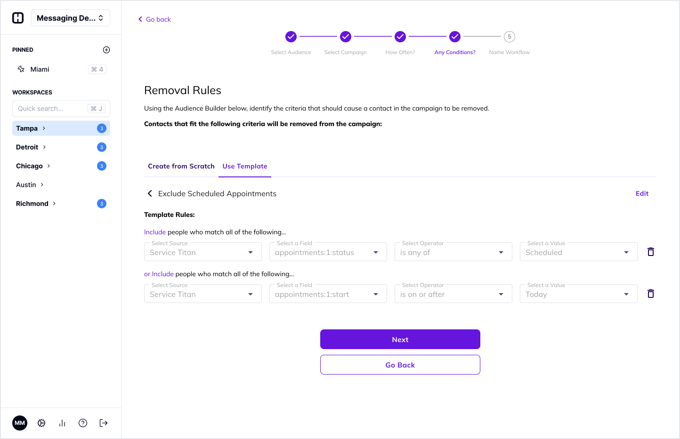Click the add pinned item plus icon
The width and height of the screenshot is (680, 439).
pyautogui.click(x=106, y=50)
